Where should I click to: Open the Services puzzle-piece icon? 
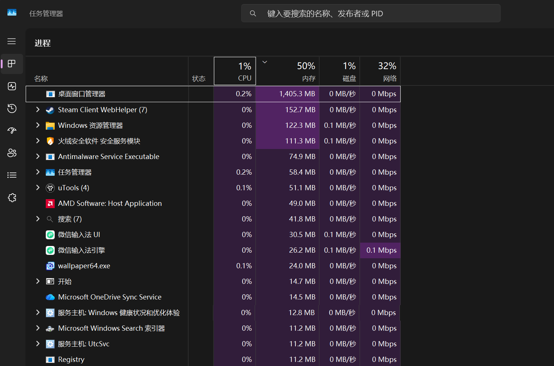pyautogui.click(x=12, y=198)
